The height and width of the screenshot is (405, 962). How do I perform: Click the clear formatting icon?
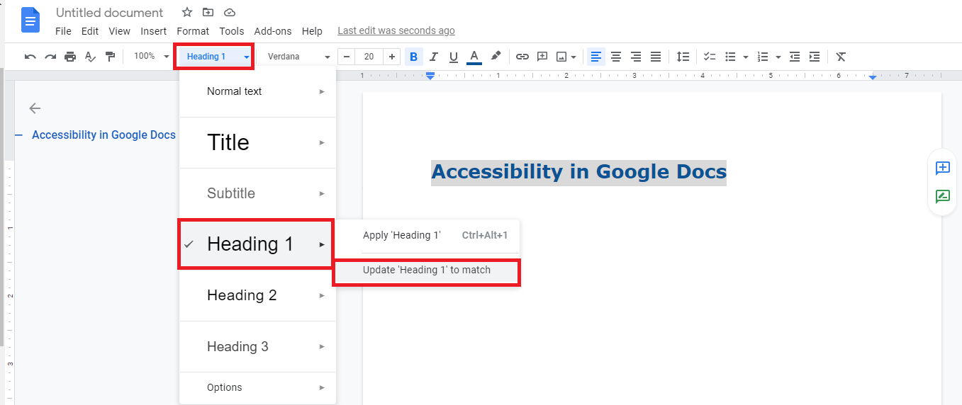(x=841, y=57)
